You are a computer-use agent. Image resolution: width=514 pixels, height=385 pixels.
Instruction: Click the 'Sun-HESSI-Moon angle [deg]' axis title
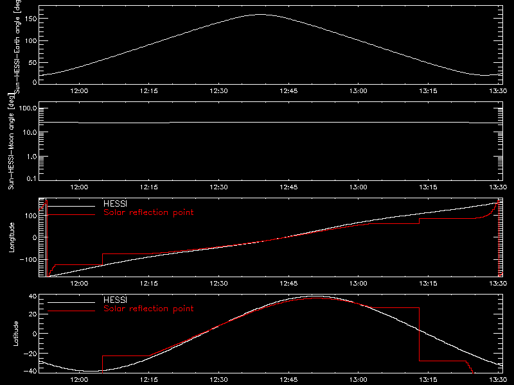(11, 141)
